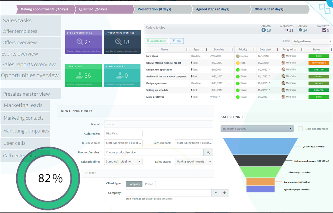Open the Standardni pipeline dropdown above the funnel
Viewport: 333px width, 213px height.
click(x=257, y=128)
